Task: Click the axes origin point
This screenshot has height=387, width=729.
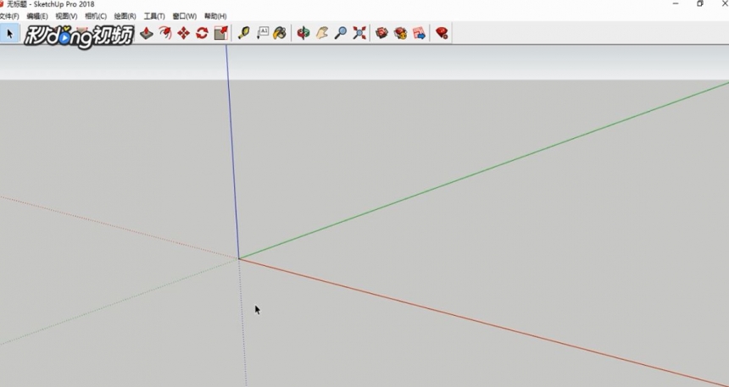Action: 239,258
